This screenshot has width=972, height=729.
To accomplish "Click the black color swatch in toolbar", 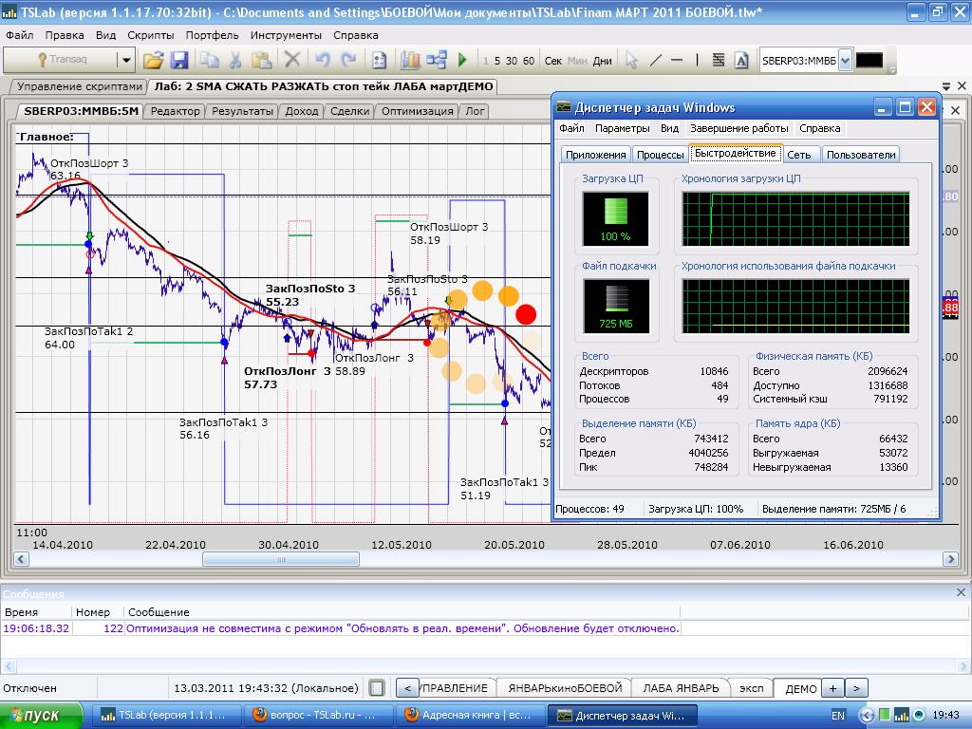I will click(869, 60).
